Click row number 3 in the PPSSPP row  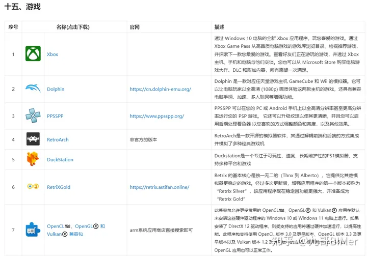pyautogui.click(x=13, y=116)
